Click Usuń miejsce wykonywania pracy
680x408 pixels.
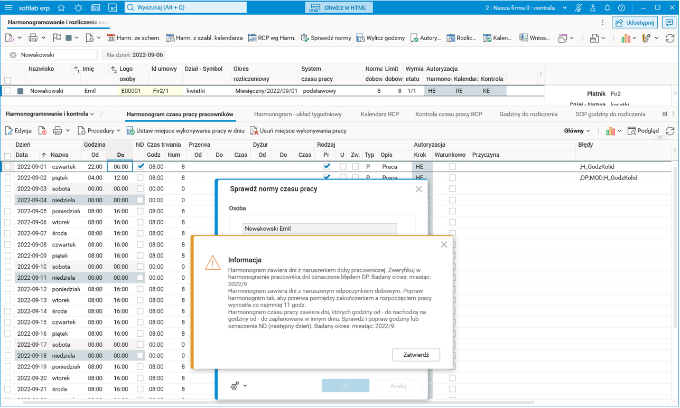[x=299, y=131]
